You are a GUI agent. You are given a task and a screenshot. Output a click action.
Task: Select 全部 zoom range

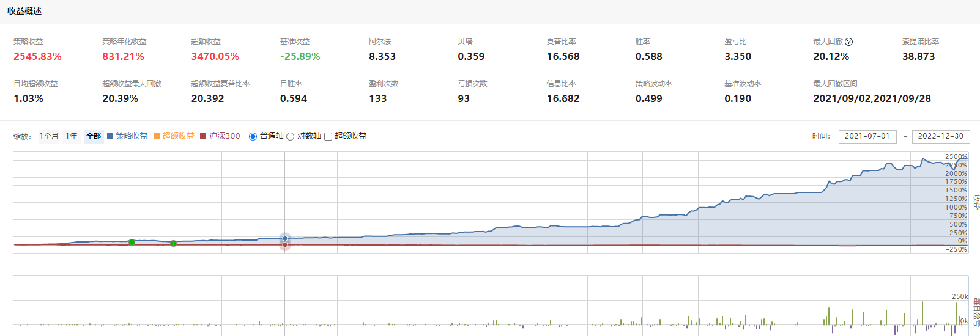click(x=94, y=136)
